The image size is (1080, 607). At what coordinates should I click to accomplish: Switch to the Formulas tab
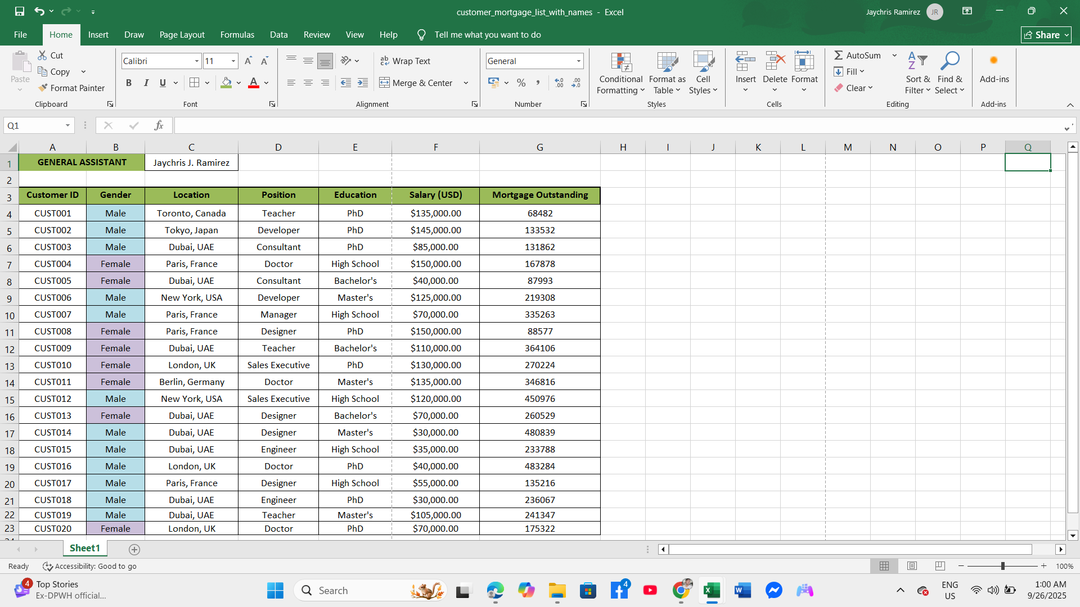[237, 34]
